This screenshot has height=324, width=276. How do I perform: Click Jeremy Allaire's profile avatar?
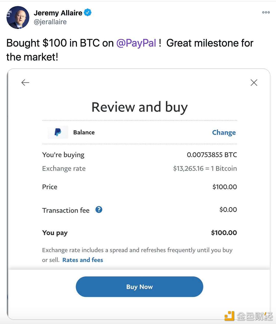18,17
